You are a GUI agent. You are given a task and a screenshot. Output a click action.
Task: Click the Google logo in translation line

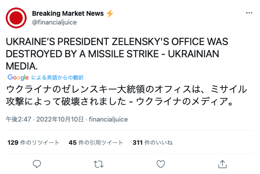pyautogui.click(x=18, y=77)
